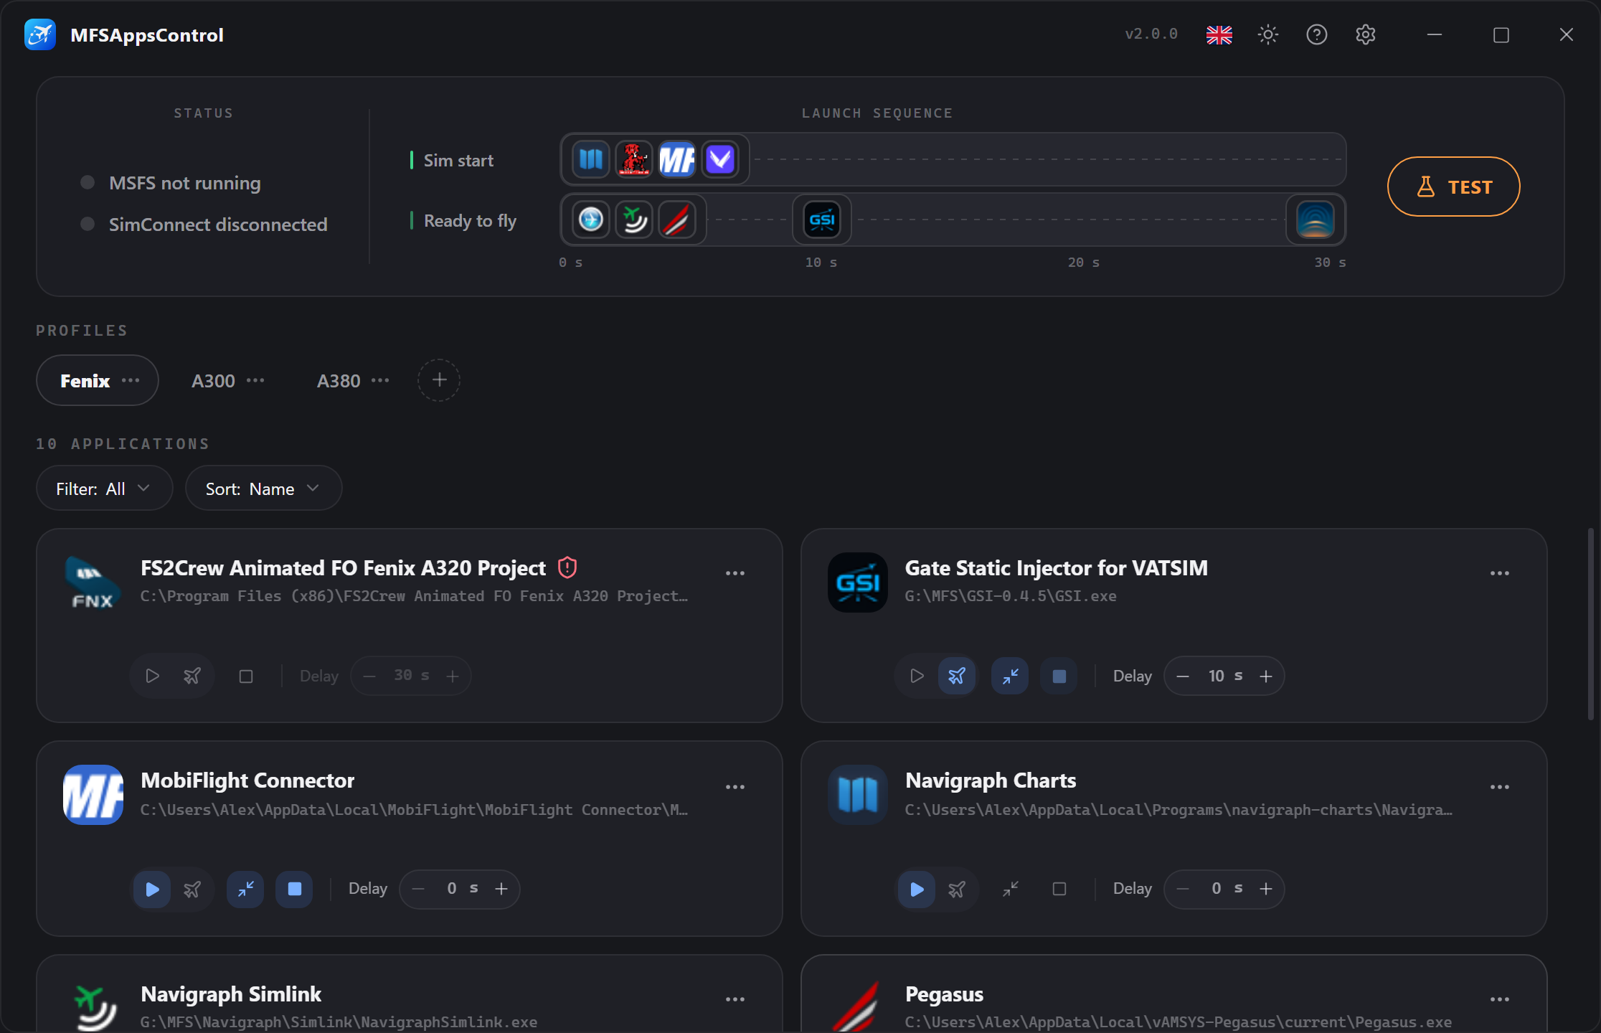Switch to the Fenix profile
This screenshot has width=1601, height=1033.
click(85, 381)
